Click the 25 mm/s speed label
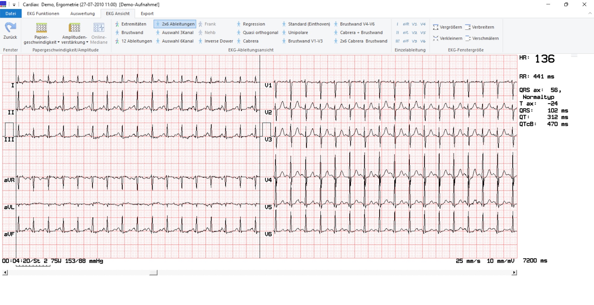This screenshot has width=594, height=305. click(468, 261)
